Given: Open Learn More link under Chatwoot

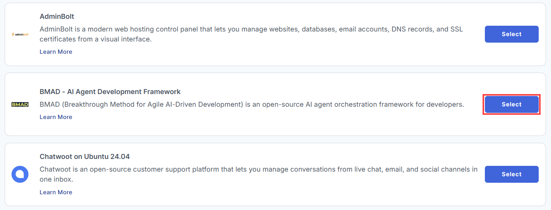Looking at the screenshot, I should click(x=56, y=192).
